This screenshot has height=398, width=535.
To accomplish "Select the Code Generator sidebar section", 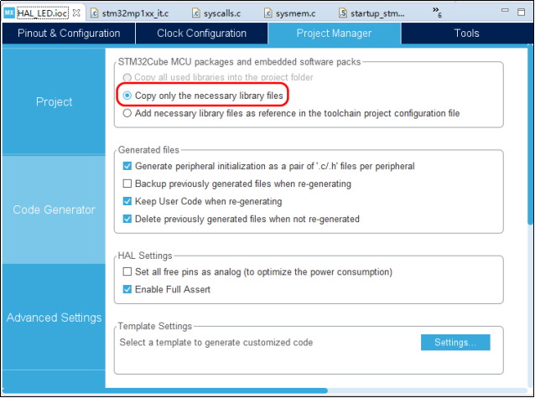I will point(54,209).
